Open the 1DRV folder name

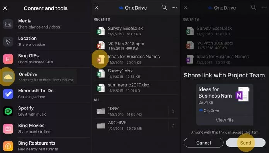pos(113,109)
